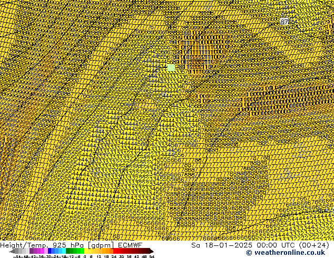This screenshot has height=258, width=334.
Task: Click the dark purple legend swatch near -42
Action: pyautogui.click(x=31, y=251)
